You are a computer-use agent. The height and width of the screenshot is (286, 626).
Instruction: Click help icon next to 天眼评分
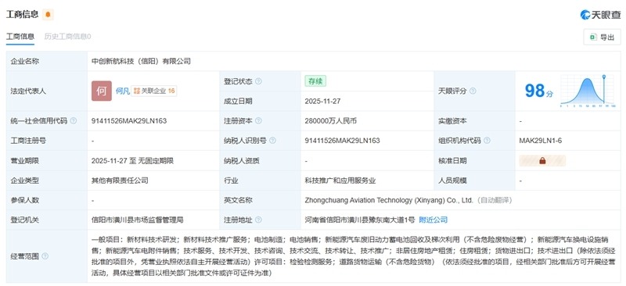(473, 91)
